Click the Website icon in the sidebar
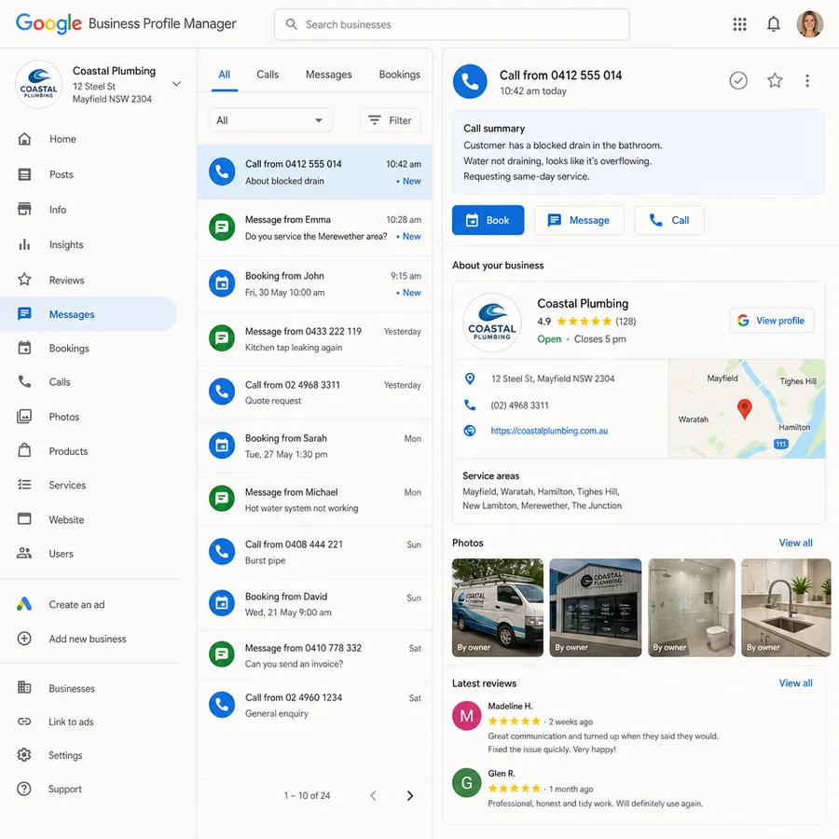 [24, 519]
